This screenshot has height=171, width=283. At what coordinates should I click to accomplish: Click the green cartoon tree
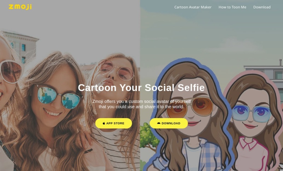[148, 137]
